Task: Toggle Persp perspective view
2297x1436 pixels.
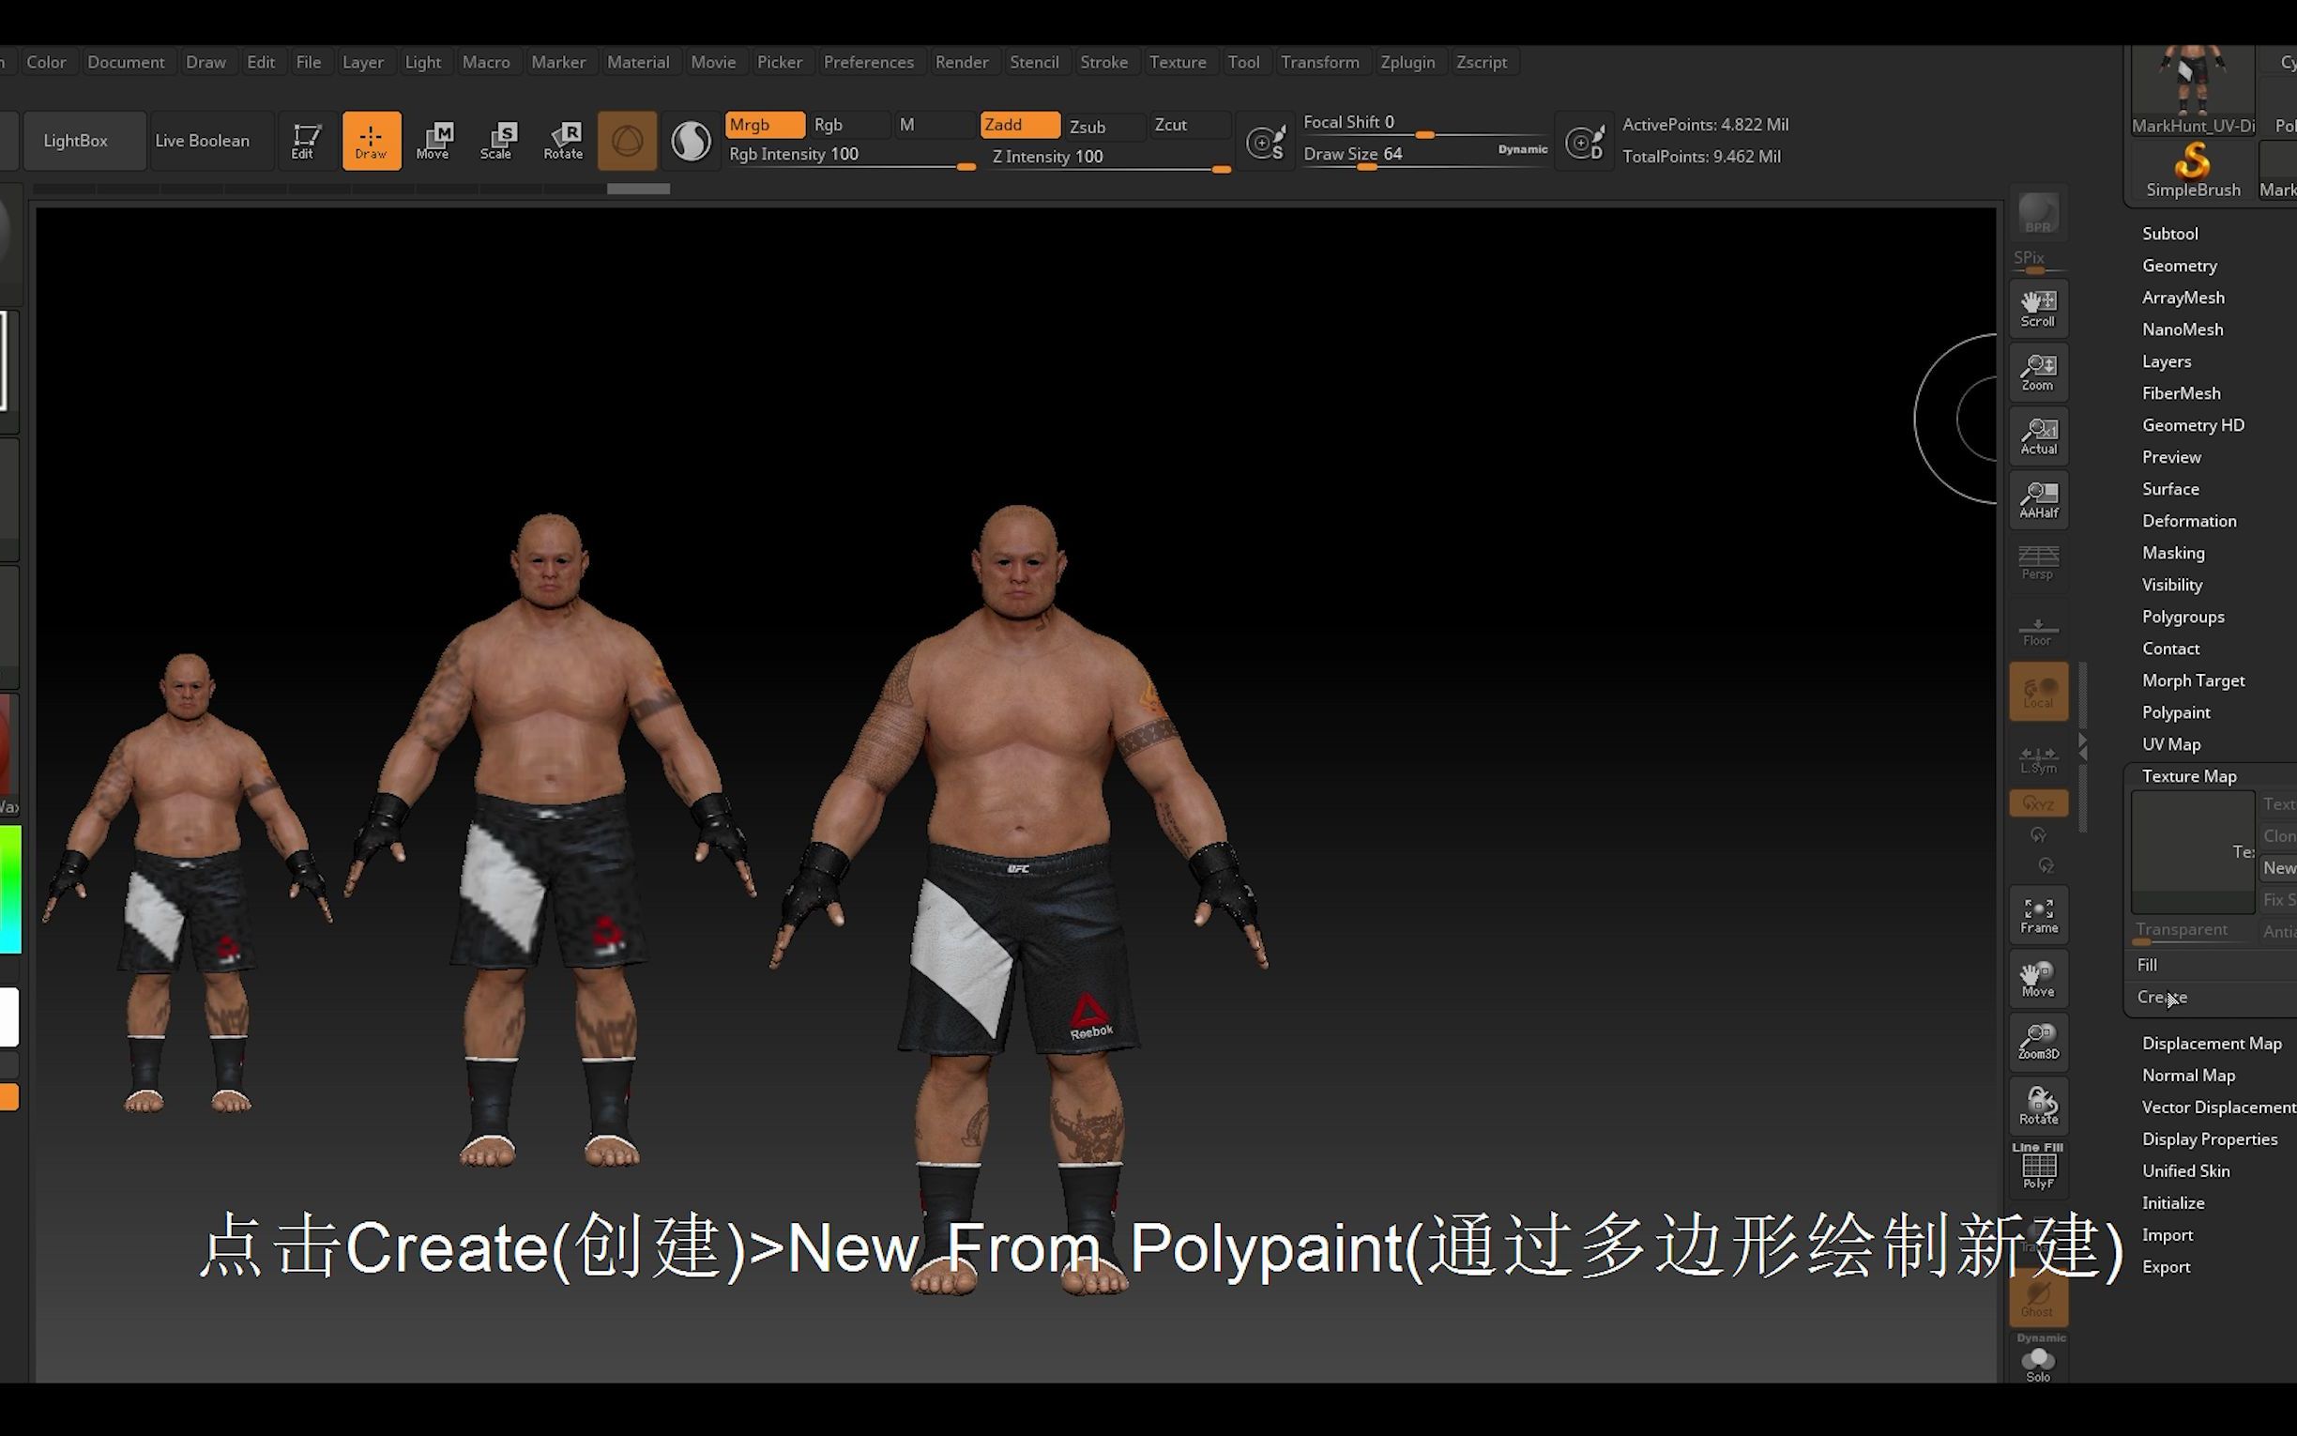Action: 2037,562
